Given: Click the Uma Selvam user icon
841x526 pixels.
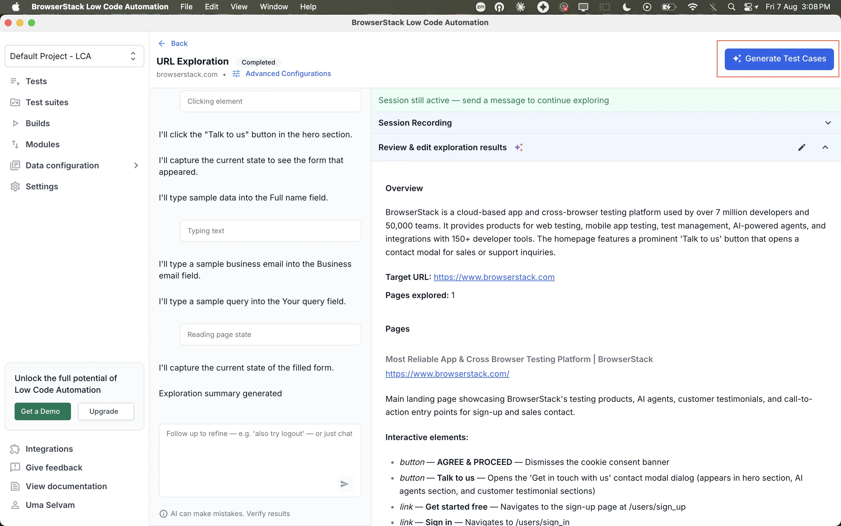Looking at the screenshot, I should [x=15, y=505].
